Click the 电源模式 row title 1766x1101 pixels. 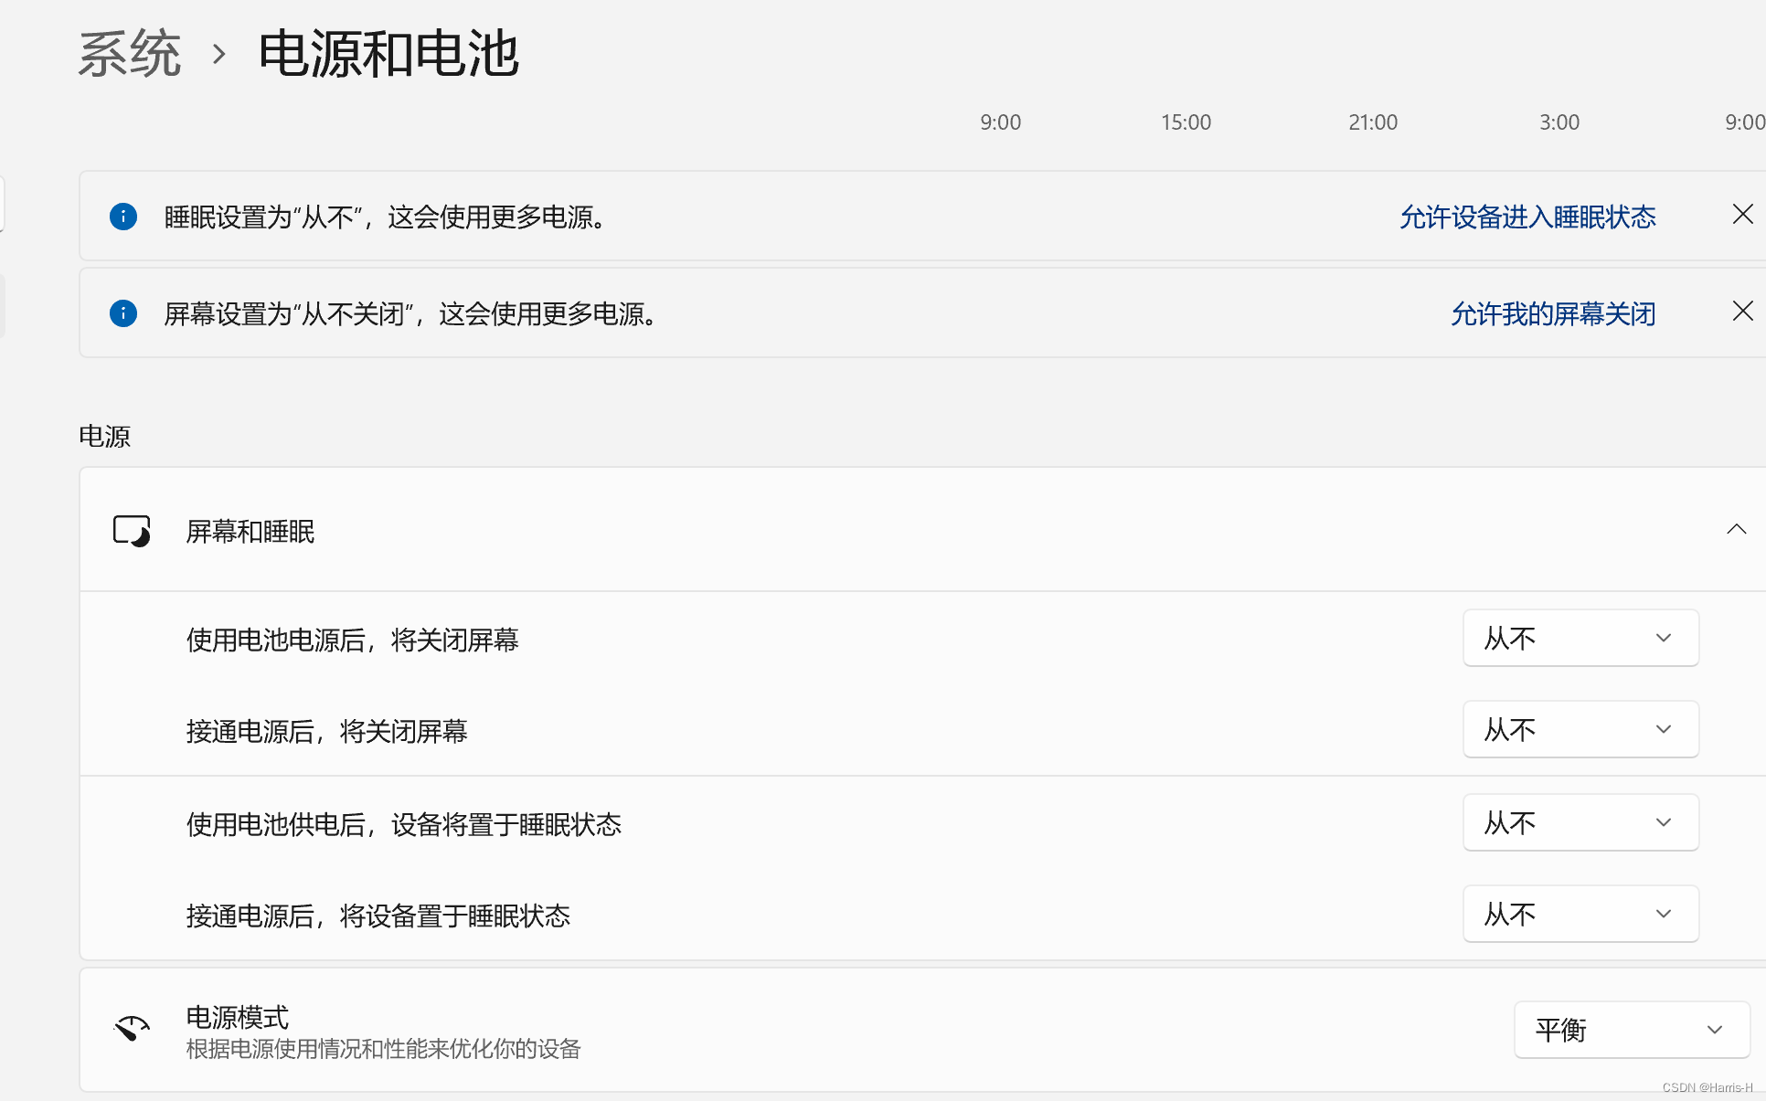click(x=238, y=1017)
